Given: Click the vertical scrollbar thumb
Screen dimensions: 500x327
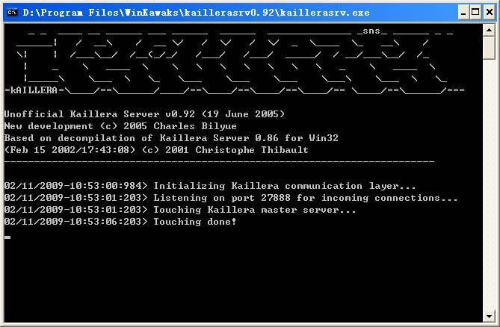Looking at the screenshot, I should 489,49.
